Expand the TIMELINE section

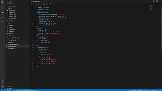pos(9,88)
